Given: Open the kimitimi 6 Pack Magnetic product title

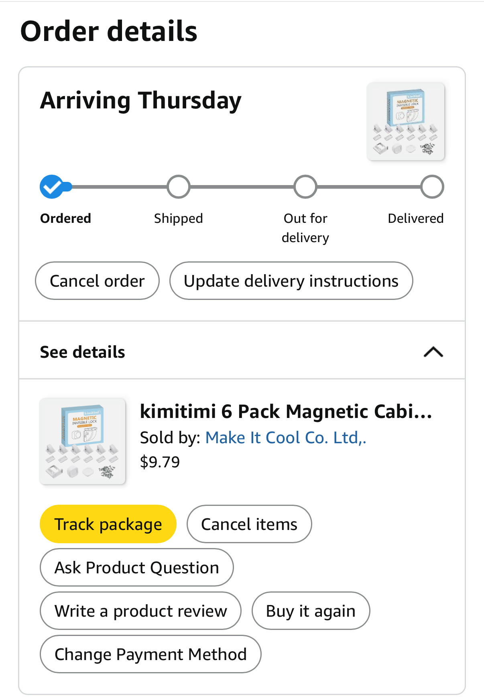Looking at the screenshot, I should pyautogui.click(x=285, y=412).
